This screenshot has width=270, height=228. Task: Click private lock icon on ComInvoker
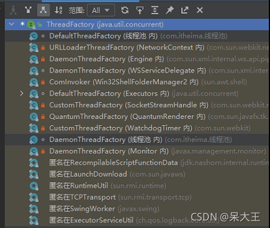tap(43, 82)
